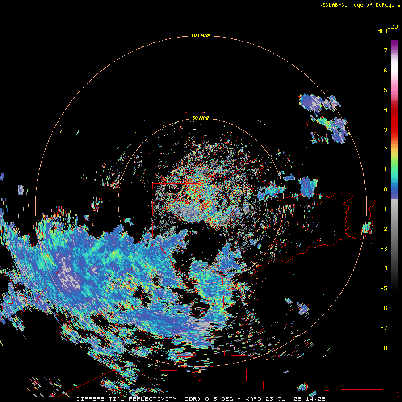This screenshot has width=402, height=402.
Task: Click the -1 value on the color scale
Action: tap(384, 209)
